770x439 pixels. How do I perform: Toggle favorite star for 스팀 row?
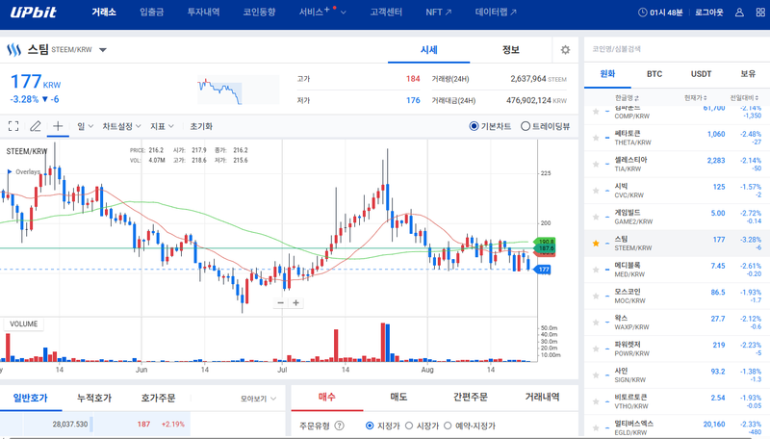596,243
